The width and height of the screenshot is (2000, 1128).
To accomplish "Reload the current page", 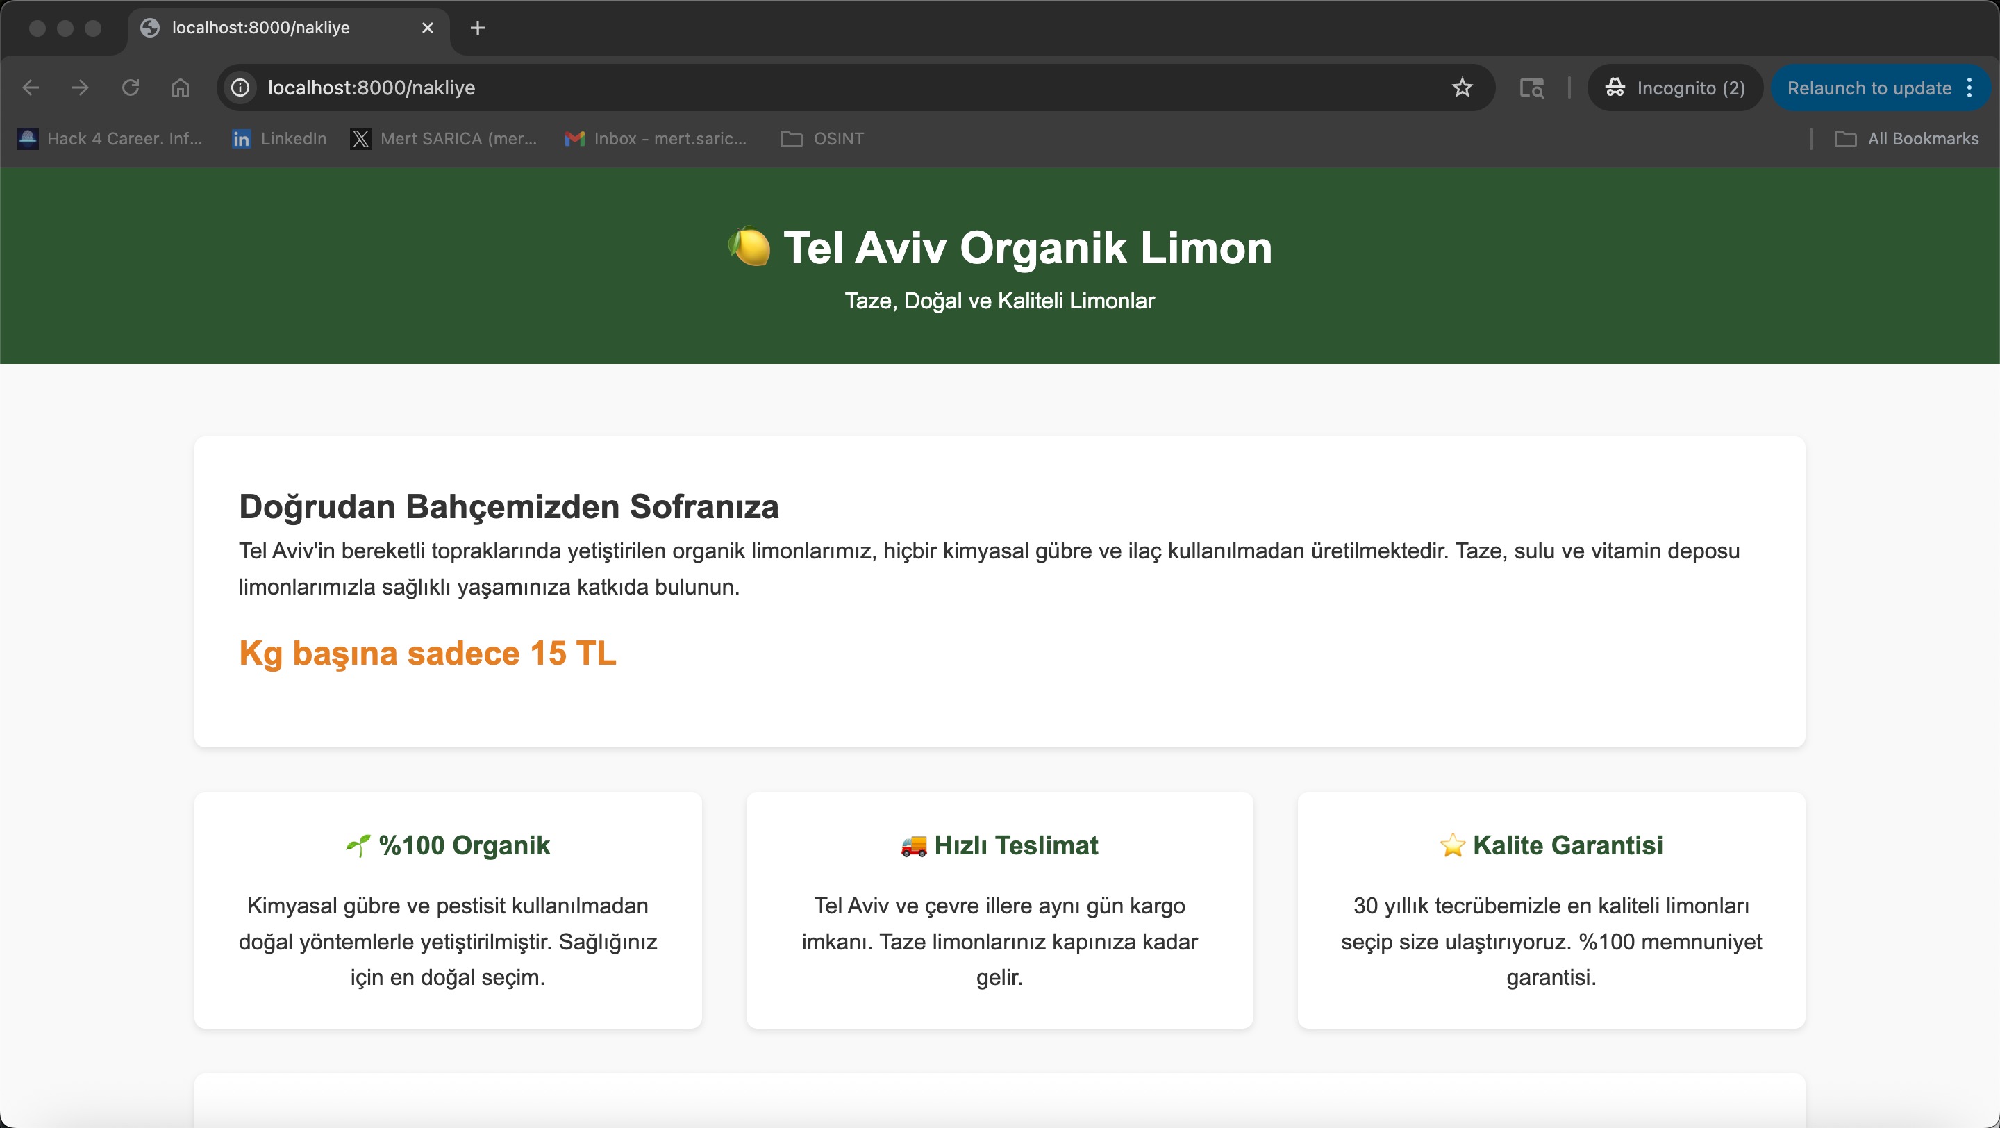I will (131, 88).
